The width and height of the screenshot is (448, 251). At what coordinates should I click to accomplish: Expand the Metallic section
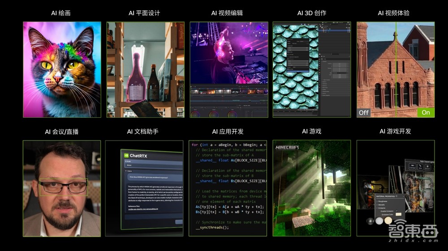[x=381, y=205]
